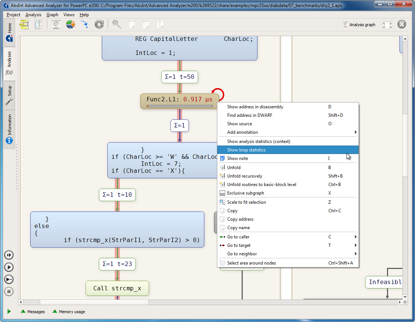Open the Home sidebar tab
Viewport: 415px width, 322px height.
pyautogui.click(x=9, y=32)
